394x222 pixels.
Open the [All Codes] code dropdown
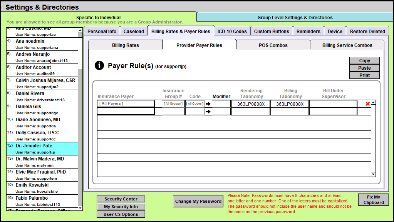(194, 104)
